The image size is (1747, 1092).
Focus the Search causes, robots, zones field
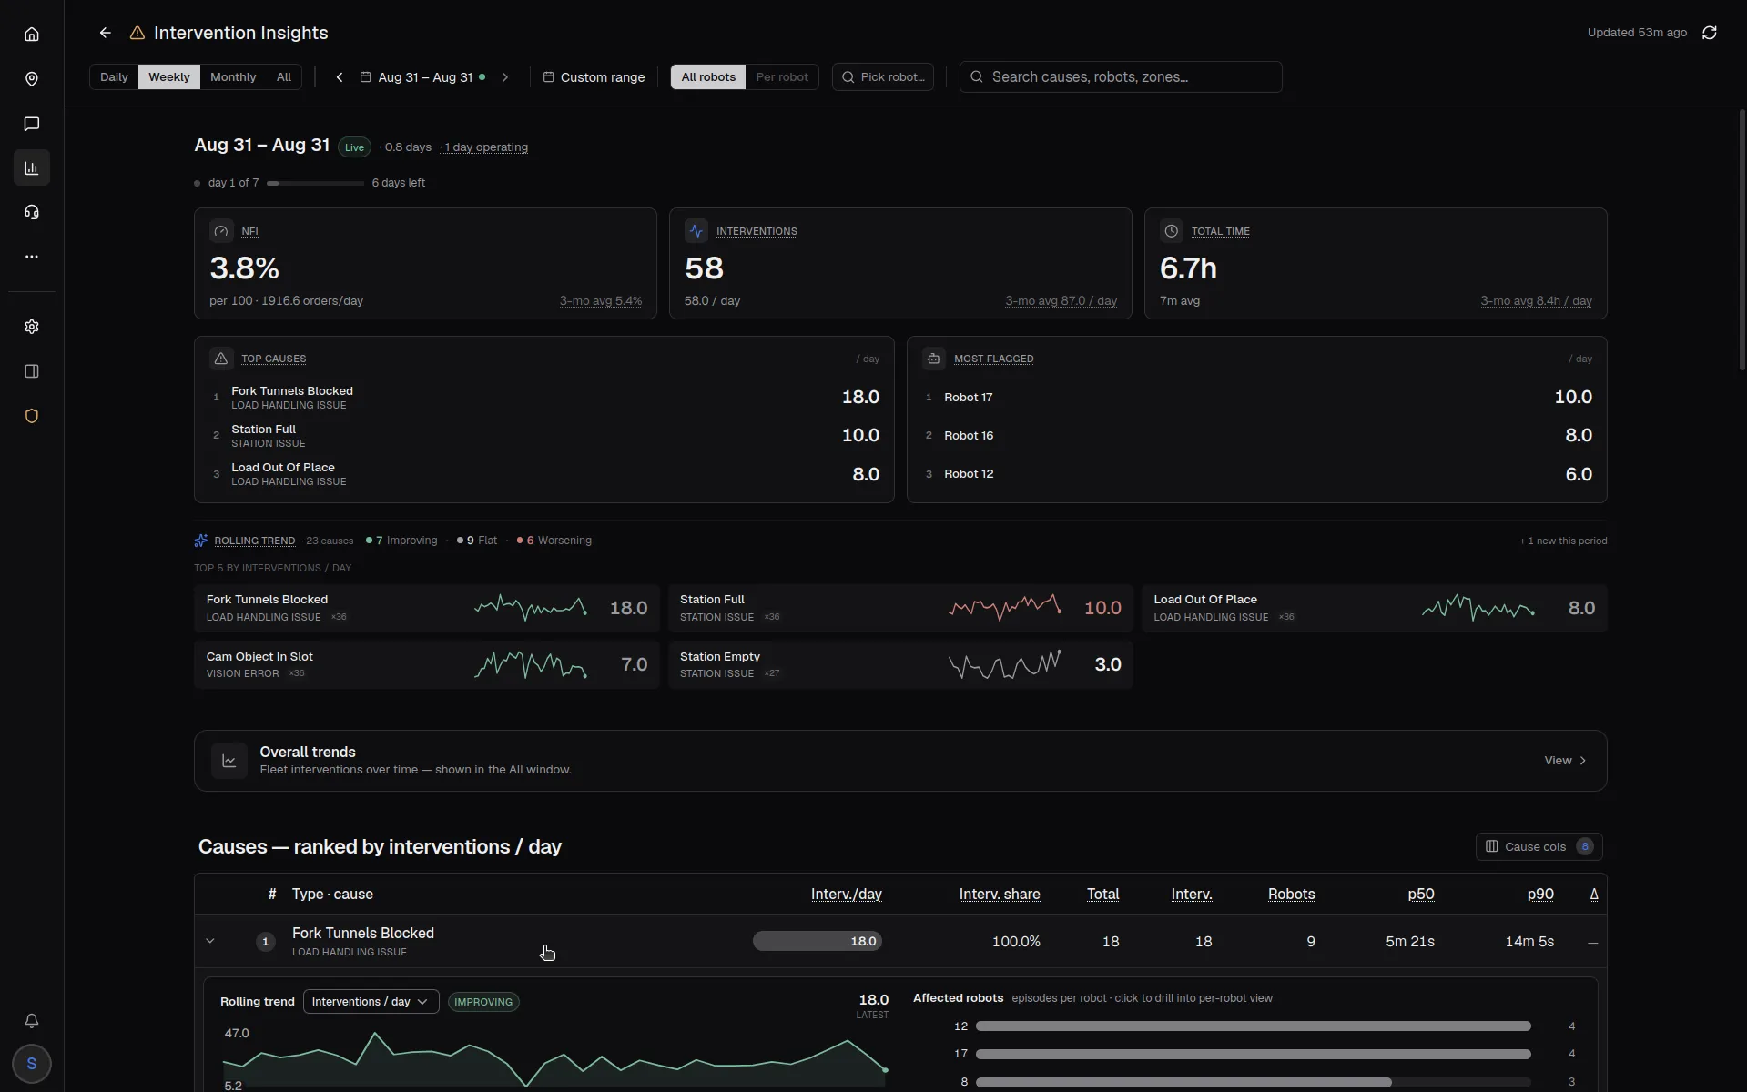coord(1121,77)
